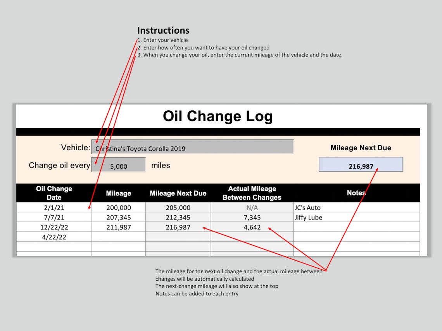Select the Jiffy Lube note cell
Image resolution: width=442 pixels, height=331 pixels.
[307, 218]
